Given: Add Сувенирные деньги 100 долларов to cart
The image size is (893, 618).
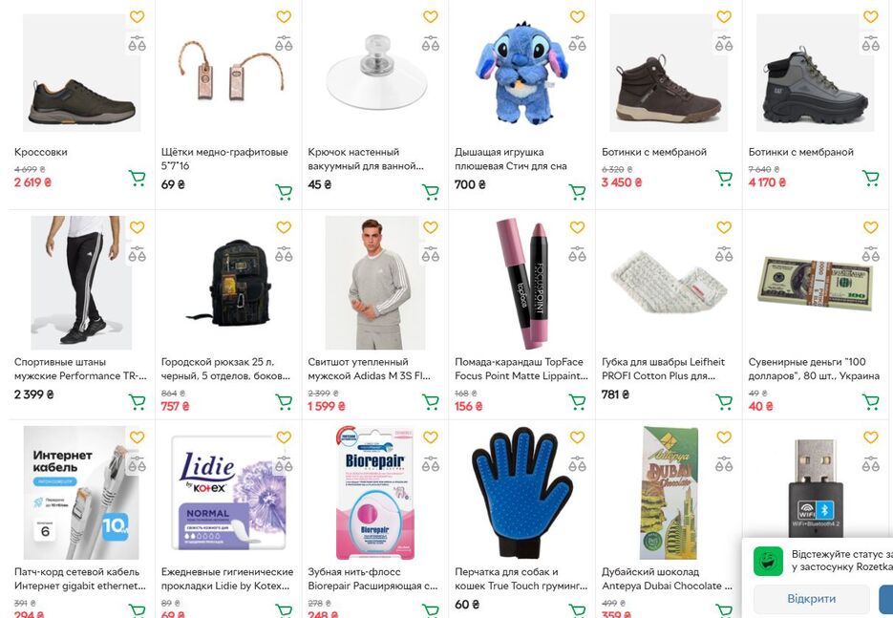Looking at the screenshot, I should (x=870, y=402).
